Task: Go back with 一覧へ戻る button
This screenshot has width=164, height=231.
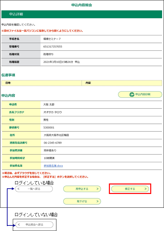Action: pos(34,189)
